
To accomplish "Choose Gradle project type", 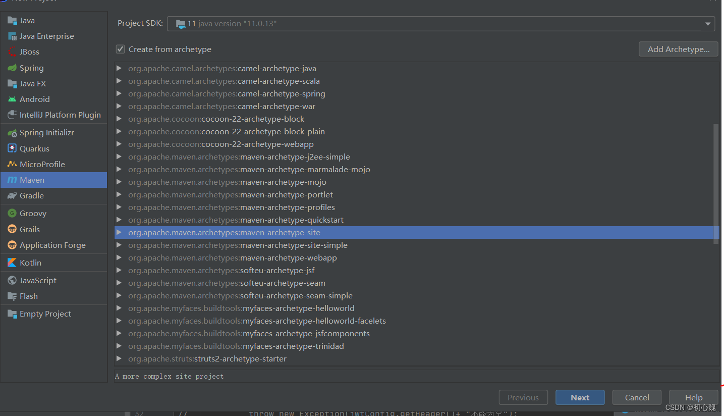I will click(x=53, y=196).
